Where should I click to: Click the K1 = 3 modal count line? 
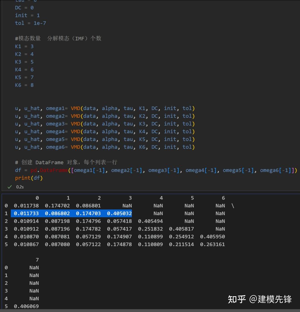tap(24, 46)
